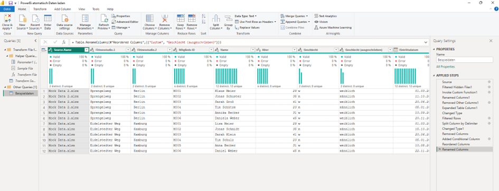Collapse the Queries pane
The image size is (499, 191).
pos(36,41)
